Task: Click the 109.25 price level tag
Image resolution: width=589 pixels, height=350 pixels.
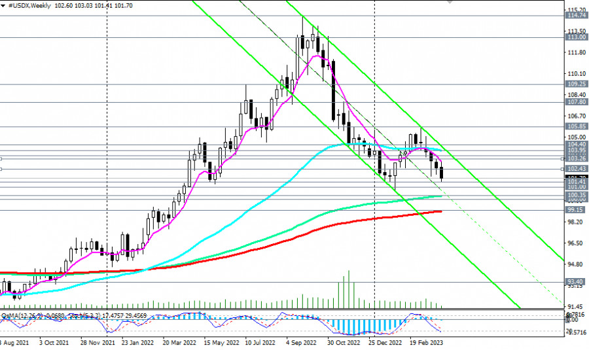Action: [576, 84]
